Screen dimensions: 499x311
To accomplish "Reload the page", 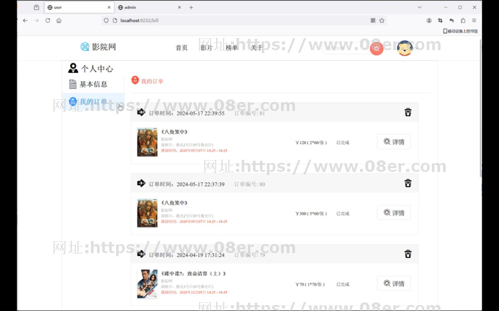I will (x=48, y=20).
